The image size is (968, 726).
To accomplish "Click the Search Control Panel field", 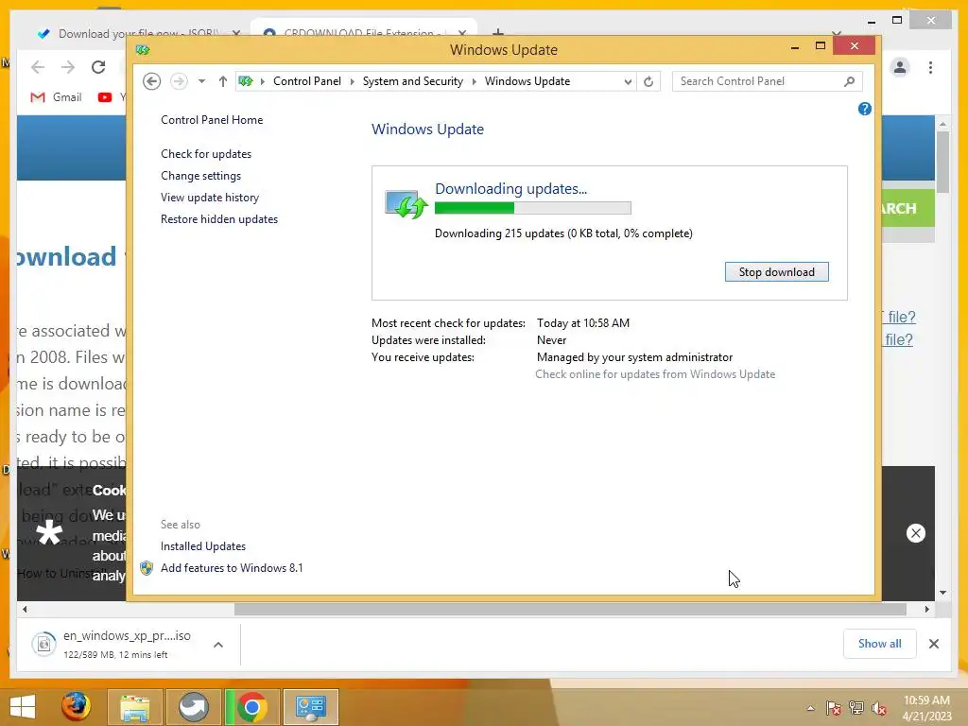I will click(767, 81).
